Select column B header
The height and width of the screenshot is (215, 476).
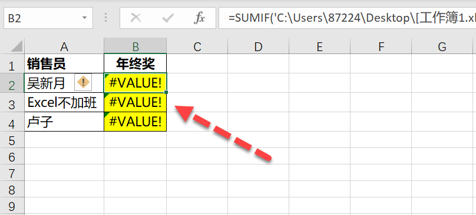135,46
